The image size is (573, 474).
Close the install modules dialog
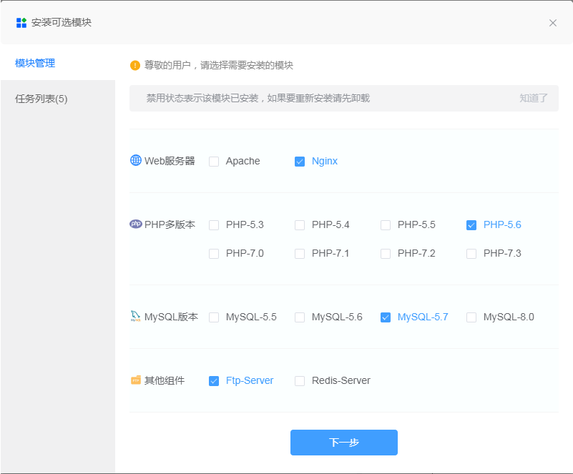[x=553, y=23]
